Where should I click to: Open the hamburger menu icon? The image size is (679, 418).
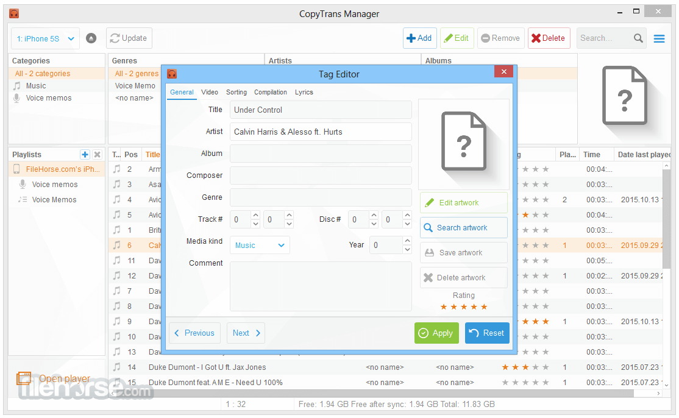[x=659, y=38]
